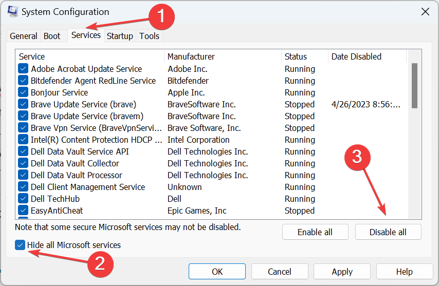Image resolution: width=439 pixels, height=286 pixels.
Task: Toggle the Bonjour Service checkbox
Action: pos(23,92)
